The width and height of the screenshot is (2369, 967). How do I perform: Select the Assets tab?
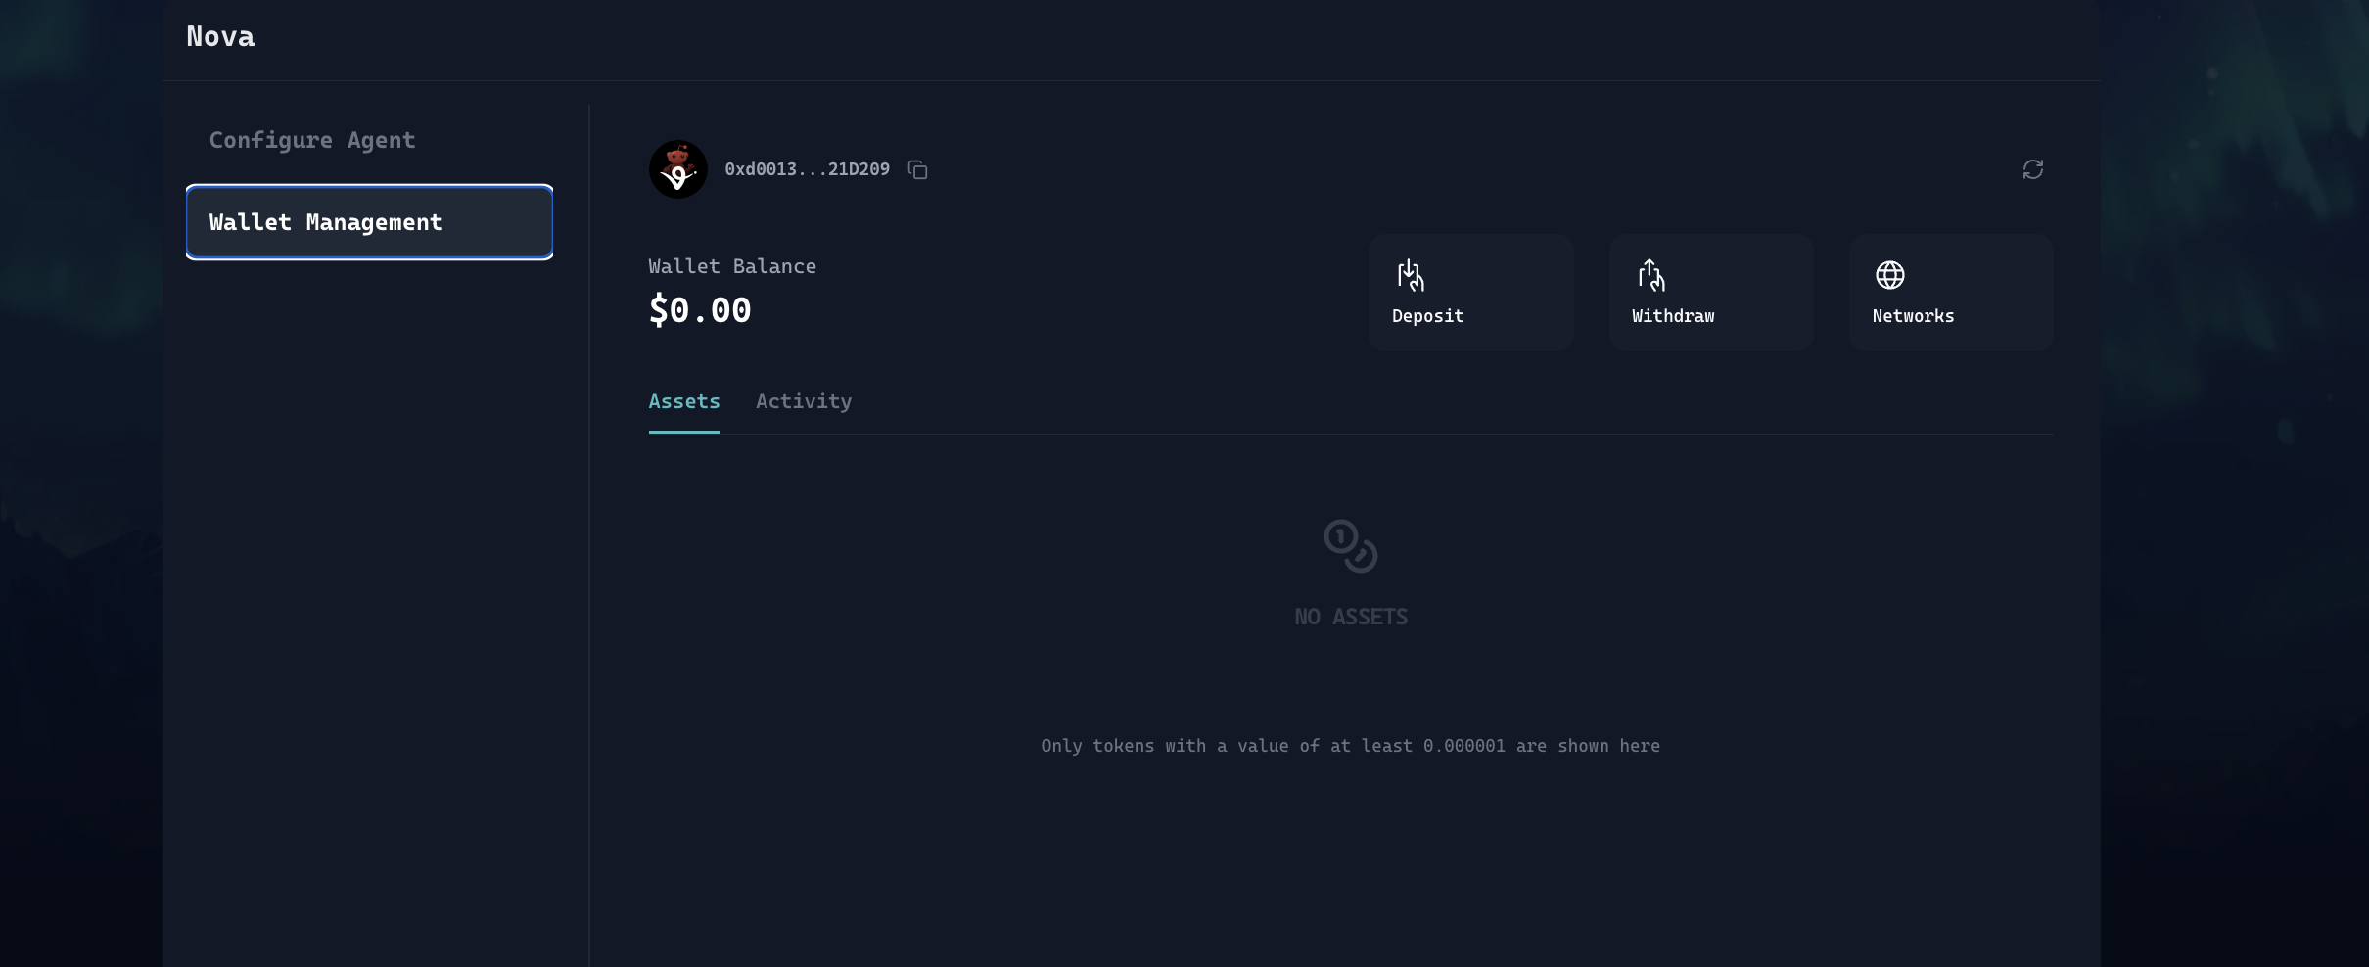click(x=683, y=401)
